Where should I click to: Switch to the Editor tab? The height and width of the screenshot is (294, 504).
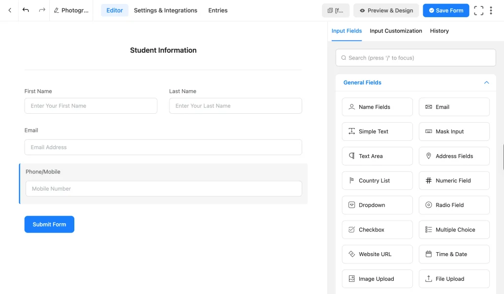click(114, 10)
